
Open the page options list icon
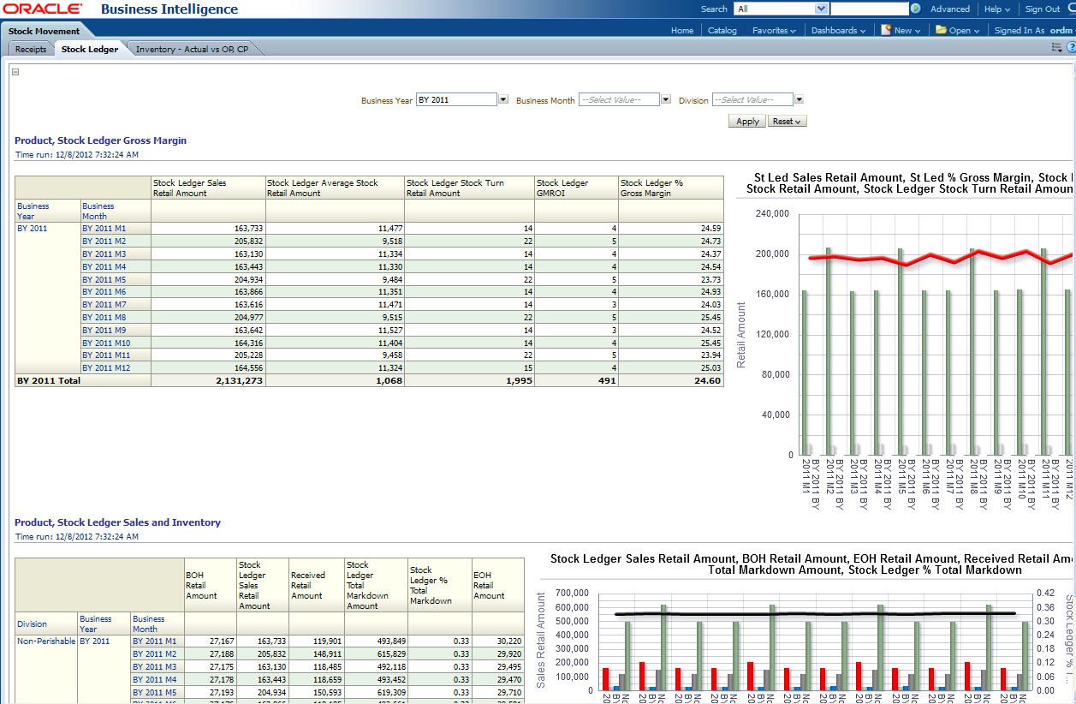(1056, 48)
